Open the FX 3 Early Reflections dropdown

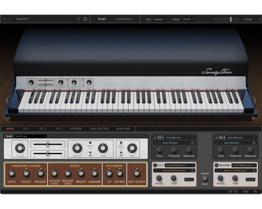click(180, 165)
